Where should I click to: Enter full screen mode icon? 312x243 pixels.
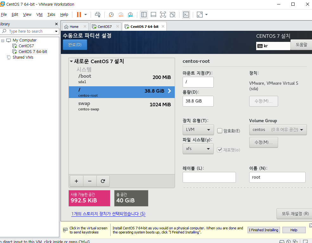(x=163, y=15)
